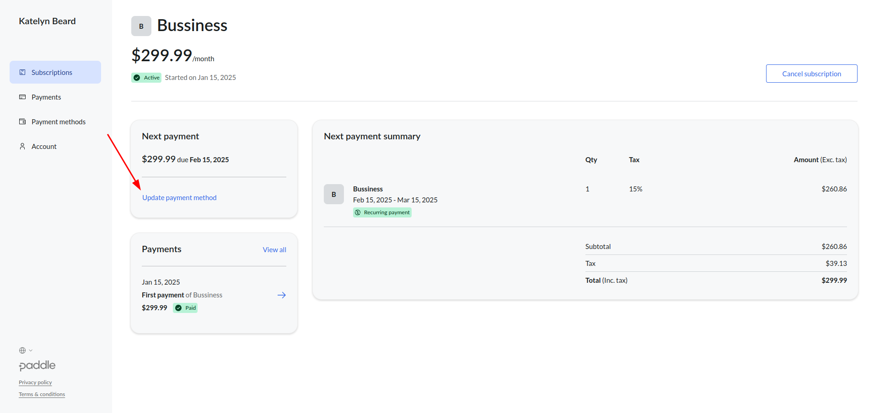Switch to Payment methods in the sidebar
This screenshot has width=874, height=413.
(58, 122)
